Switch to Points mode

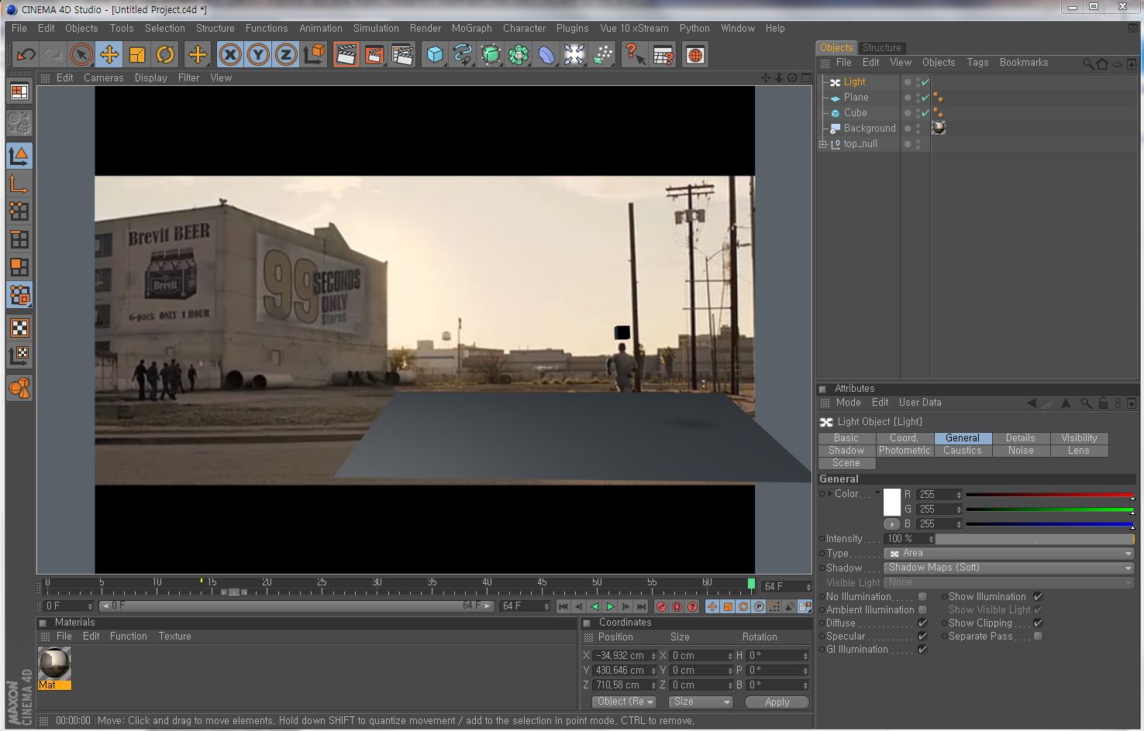coord(19,211)
